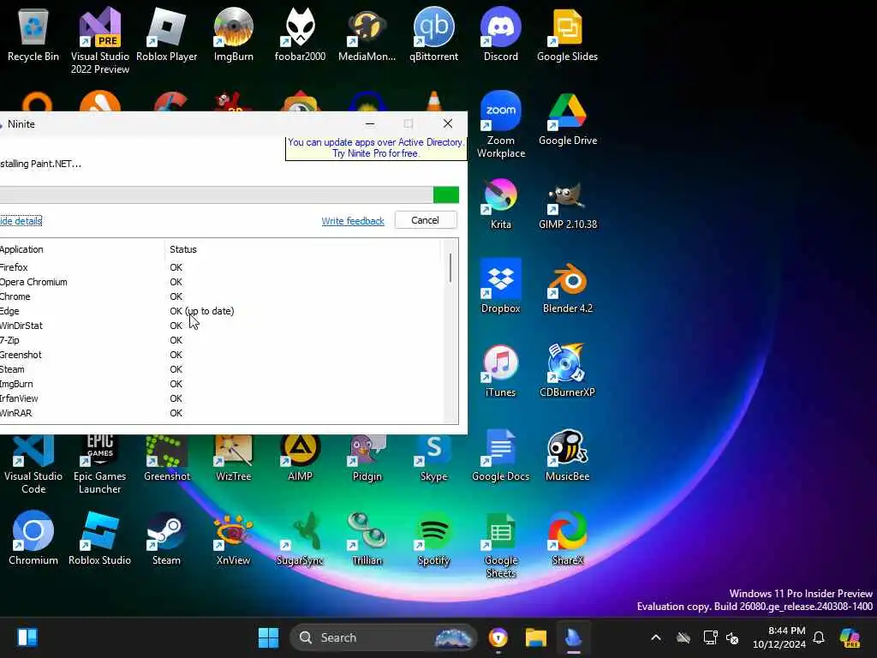Select the GIMP 2.10.38 desktop icon
The width and height of the screenshot is (877, 658).
pos(567,202)
